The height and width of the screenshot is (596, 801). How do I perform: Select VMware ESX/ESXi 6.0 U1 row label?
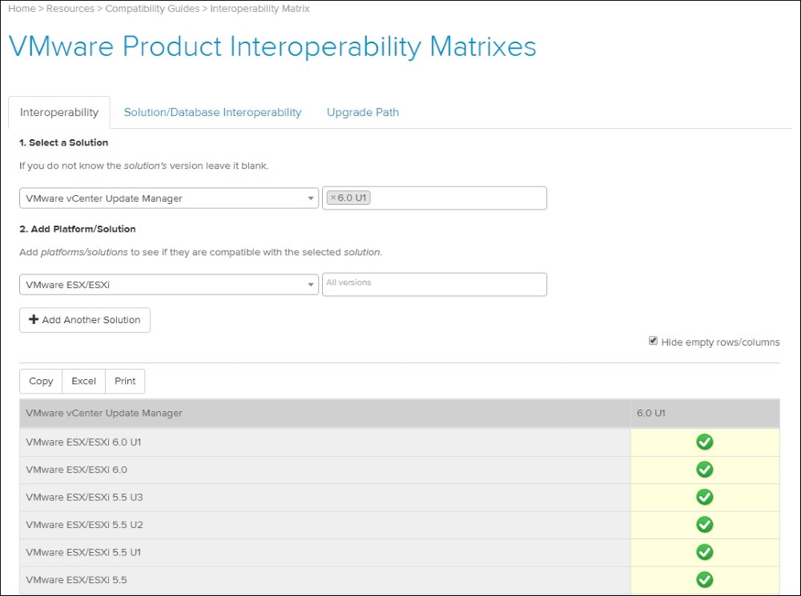coord(83,442)
